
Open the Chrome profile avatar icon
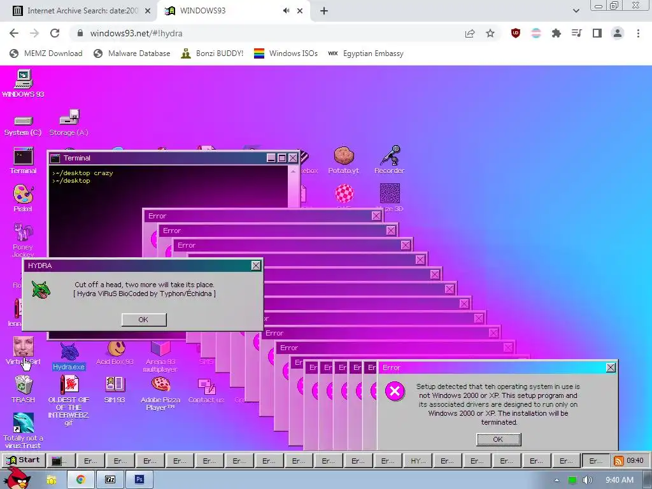click(618, 33)
